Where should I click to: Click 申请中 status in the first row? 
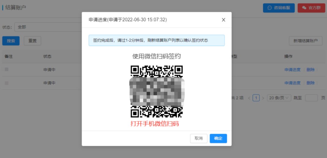[x=49, y=70]
